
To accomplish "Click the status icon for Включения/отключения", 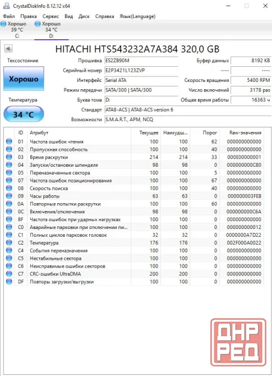I will [9, 212].
